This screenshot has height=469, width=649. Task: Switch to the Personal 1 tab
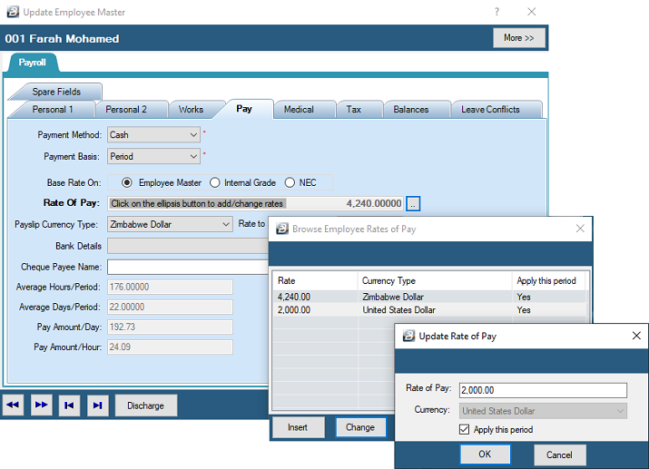(x=53, y=109)
